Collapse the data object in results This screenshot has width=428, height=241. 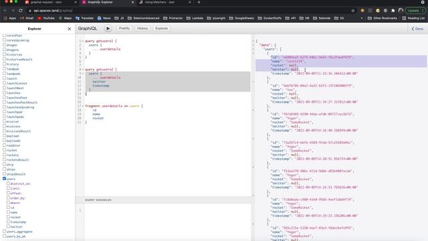click(253, 45)
